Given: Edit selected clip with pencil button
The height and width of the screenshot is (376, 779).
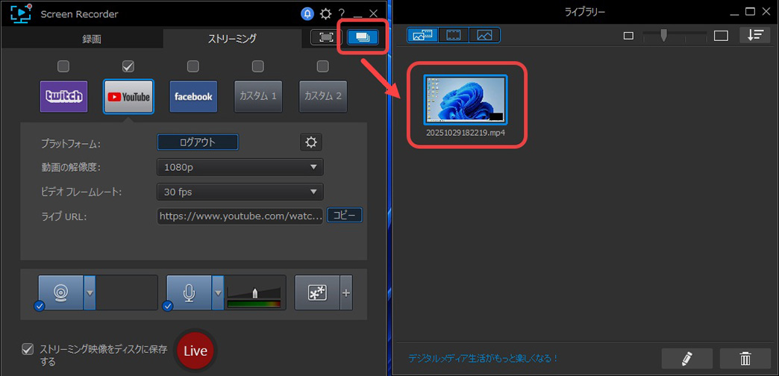Looking at the screenshot, I should [687, 358].
